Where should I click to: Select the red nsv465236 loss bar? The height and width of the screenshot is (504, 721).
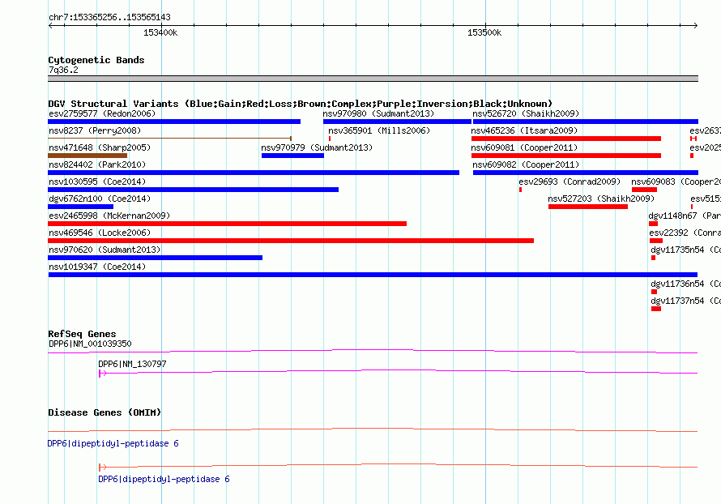click(566, 139)
